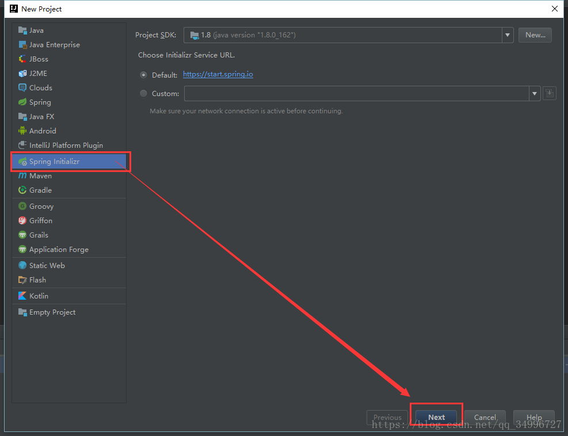Select the Default service URL radio button
Image resolution: width=568 pixels, height=436 pixels.
(x=143, y=75)
